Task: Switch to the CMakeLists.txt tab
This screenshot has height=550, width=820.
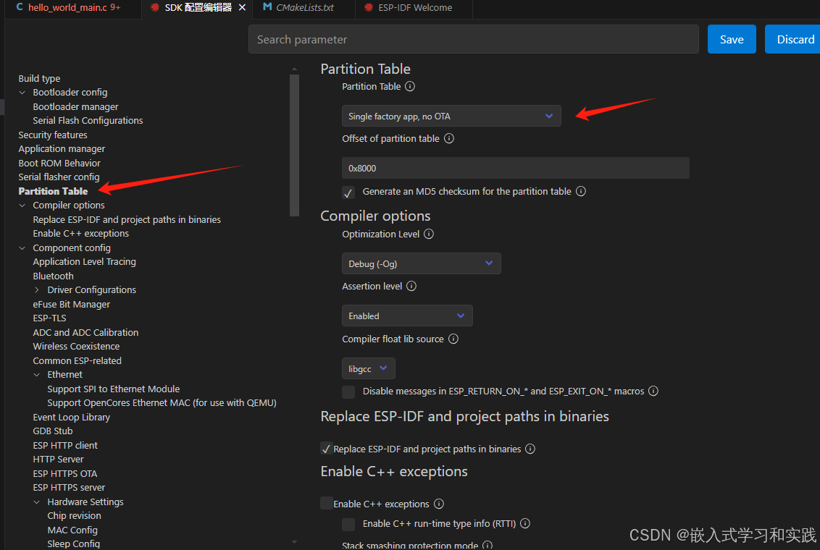Action: (x=304, y=8)
